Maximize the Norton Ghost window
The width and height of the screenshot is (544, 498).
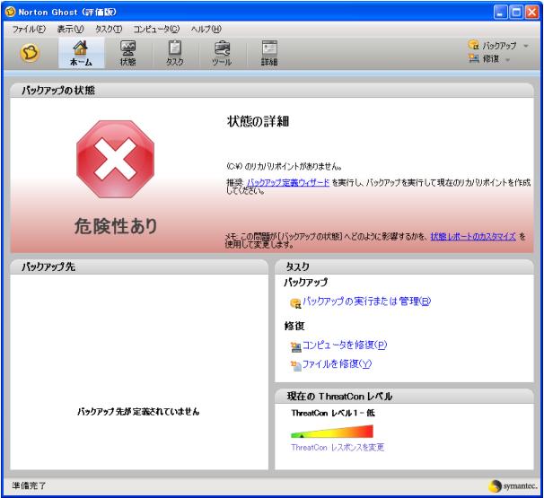[516, 13]
